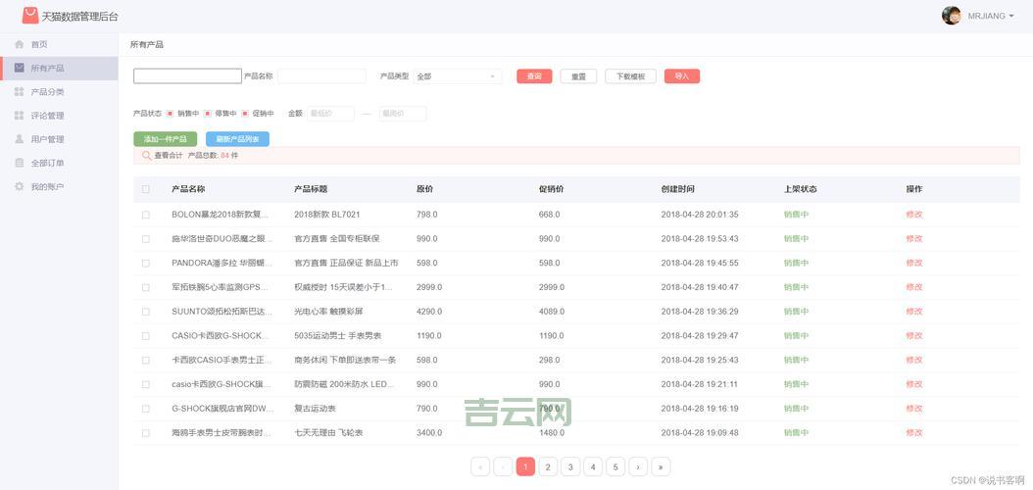Click the 上架状态 column header
This screenshot has height=490, width=1033.
tap(801, 189)
